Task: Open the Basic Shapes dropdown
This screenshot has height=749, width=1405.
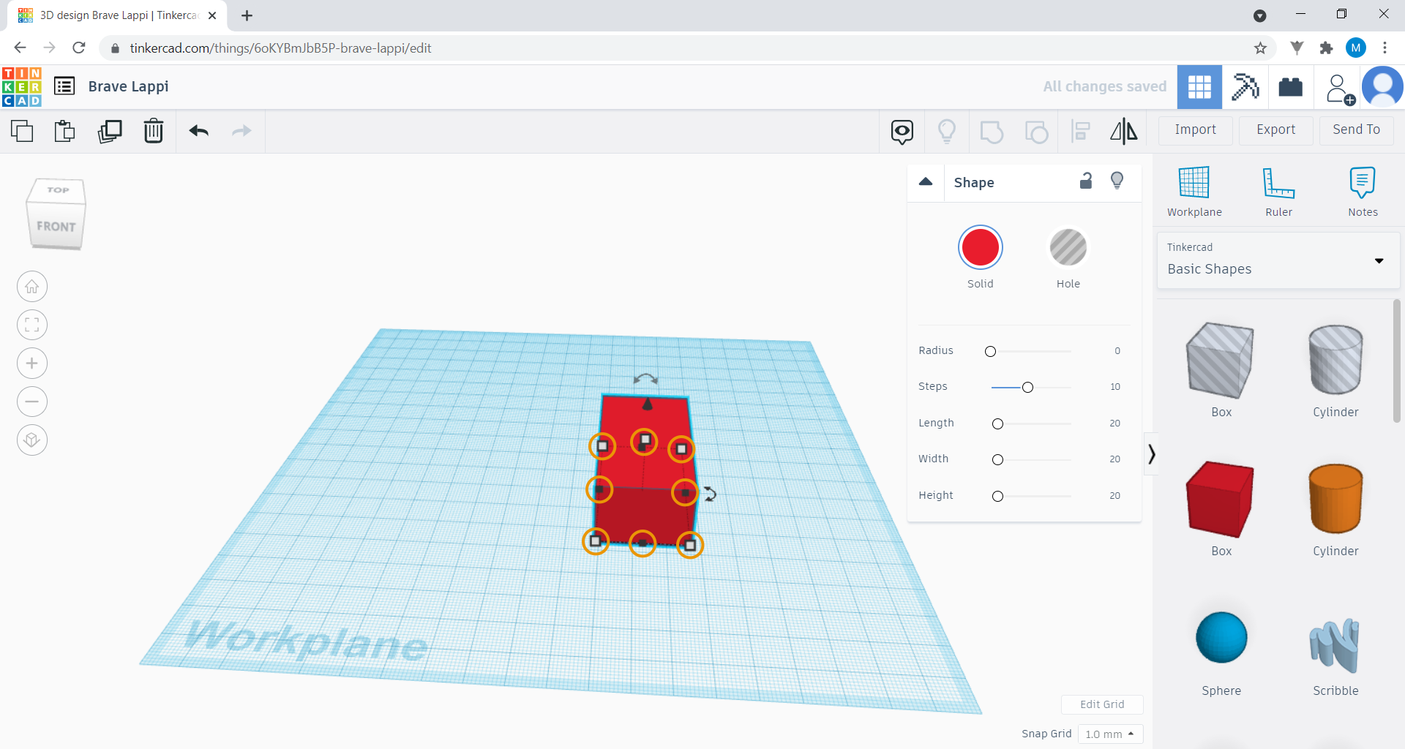Action: click(1278, 260)
